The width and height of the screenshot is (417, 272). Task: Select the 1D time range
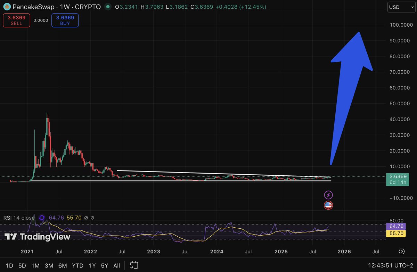point(10,266)
